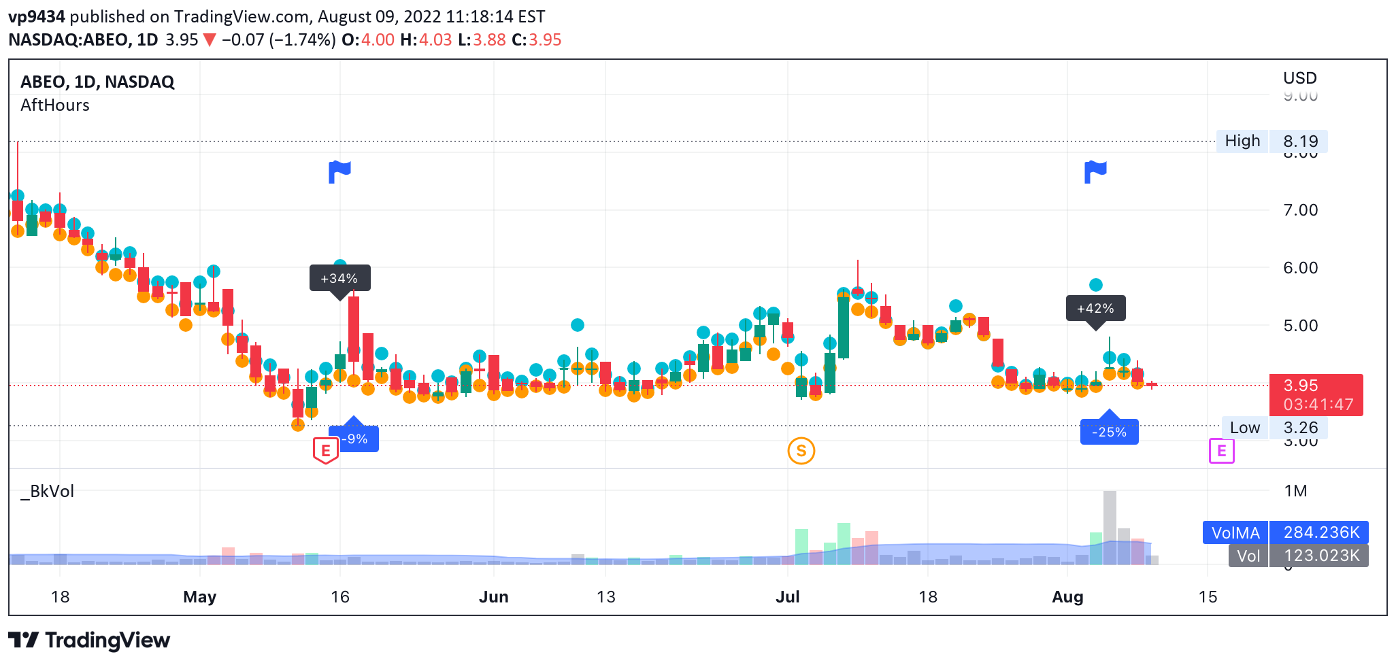Image resolution: width=1396 pixels, height=665 pixels.
Task: Click the USD currency label
Action: 1300,78
